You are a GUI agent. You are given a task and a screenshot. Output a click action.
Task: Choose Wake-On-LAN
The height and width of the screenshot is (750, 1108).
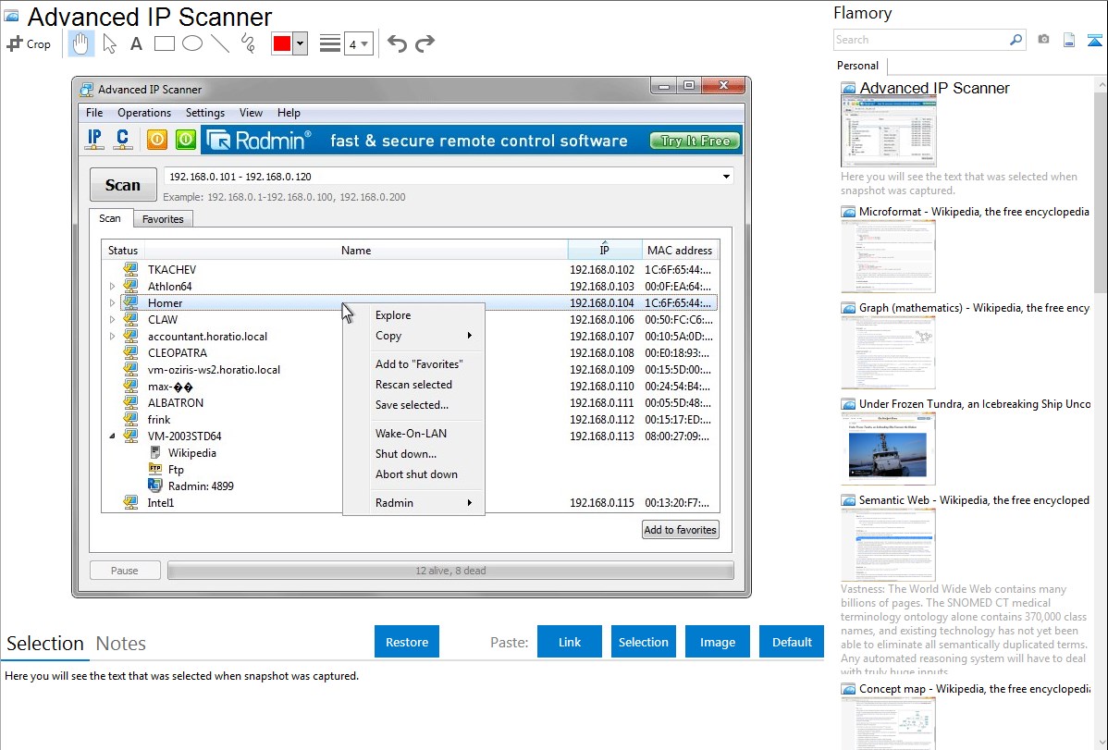413,434
